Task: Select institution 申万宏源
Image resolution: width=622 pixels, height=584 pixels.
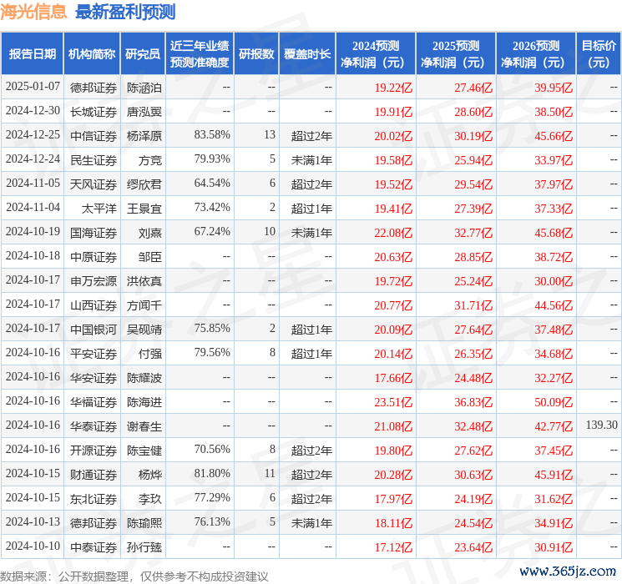Action: (x=94, y=281)
